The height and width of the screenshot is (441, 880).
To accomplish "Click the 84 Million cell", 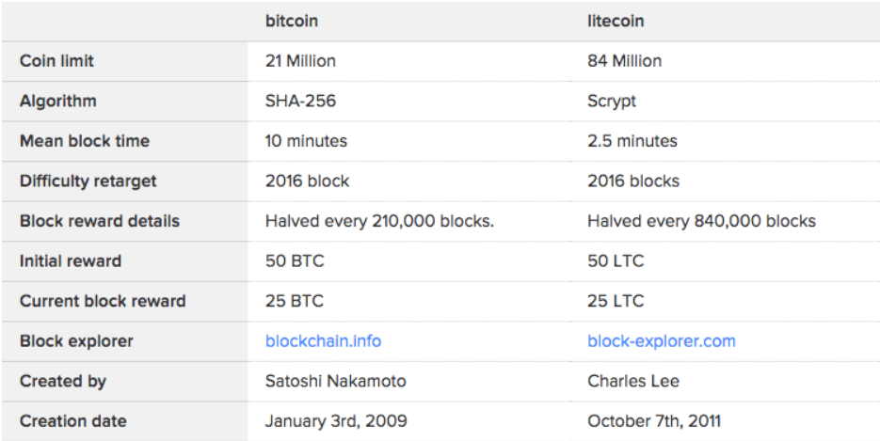I will pos(624,61).
